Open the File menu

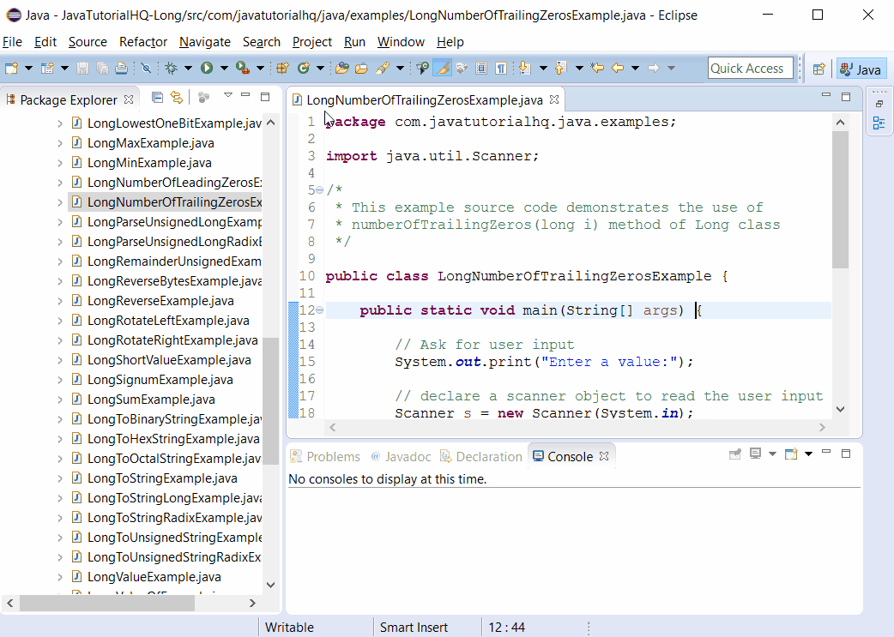click(12, 42)
